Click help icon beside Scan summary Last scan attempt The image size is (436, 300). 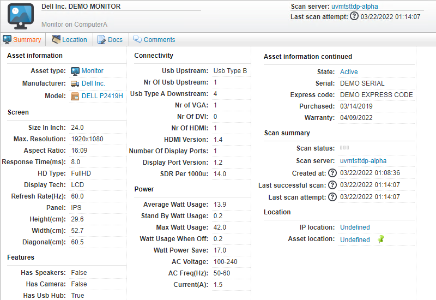332,197
